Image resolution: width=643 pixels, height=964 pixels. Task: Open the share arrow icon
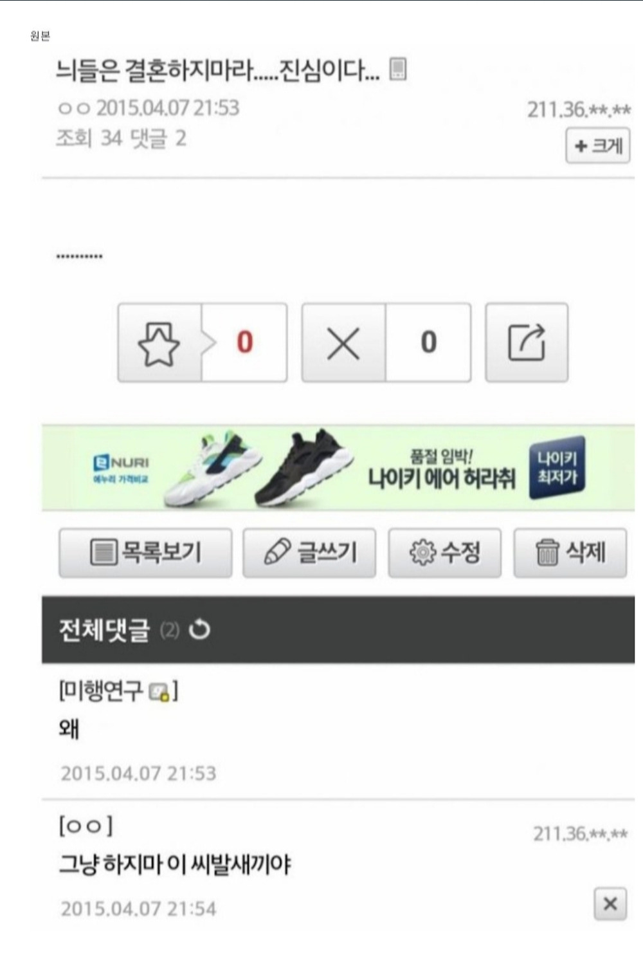(x=527, y=343)
